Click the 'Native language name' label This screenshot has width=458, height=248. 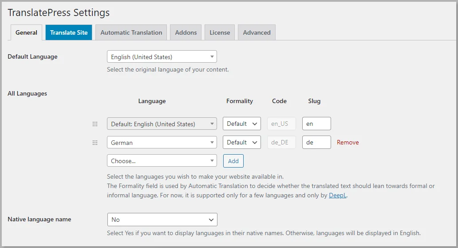tap(39, 220)
